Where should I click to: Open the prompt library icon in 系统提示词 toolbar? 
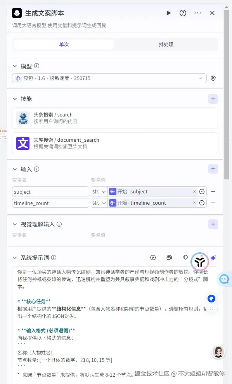[x=169, y=257]
